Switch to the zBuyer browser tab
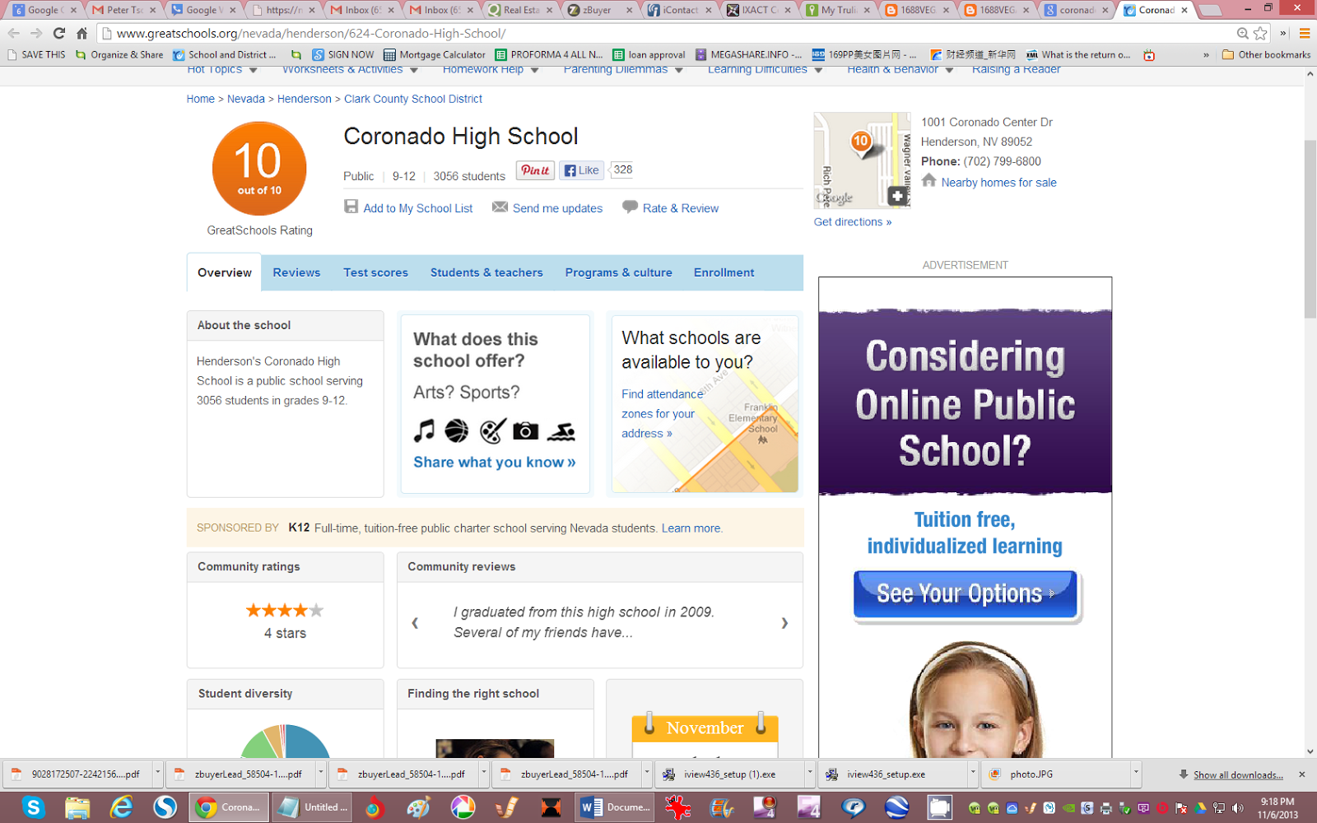 coord(598,10)
